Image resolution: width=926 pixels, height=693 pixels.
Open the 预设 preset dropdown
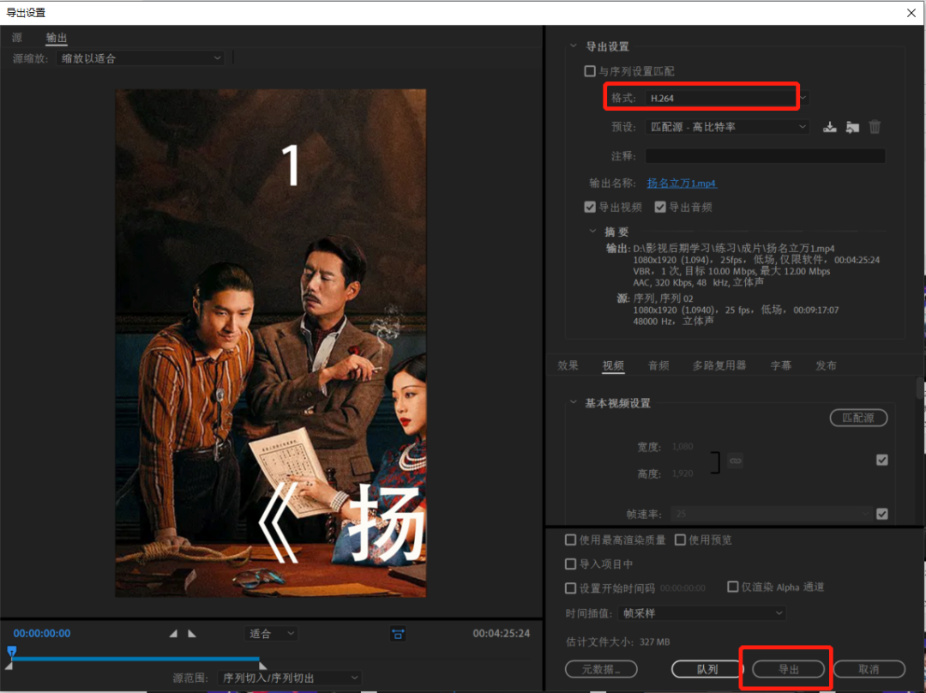[727, 127]
